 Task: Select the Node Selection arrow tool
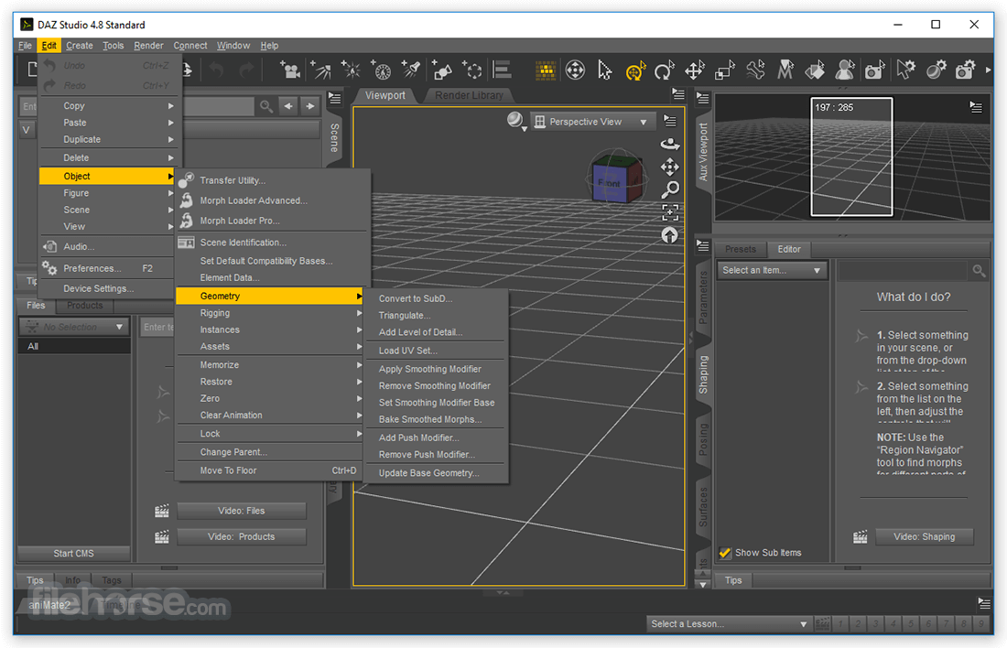(604, 70)
